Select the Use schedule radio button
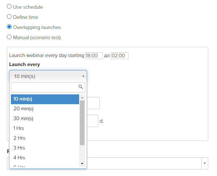Screen dimensions: 217x176 (x=9, y=7)
